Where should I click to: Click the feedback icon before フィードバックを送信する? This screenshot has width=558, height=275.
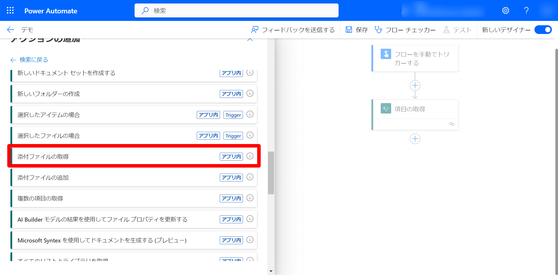click(x=255, y=29)
